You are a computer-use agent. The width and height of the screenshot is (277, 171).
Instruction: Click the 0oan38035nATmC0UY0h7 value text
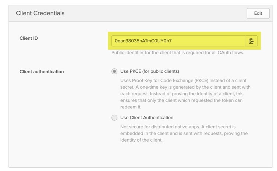(143, 41)
